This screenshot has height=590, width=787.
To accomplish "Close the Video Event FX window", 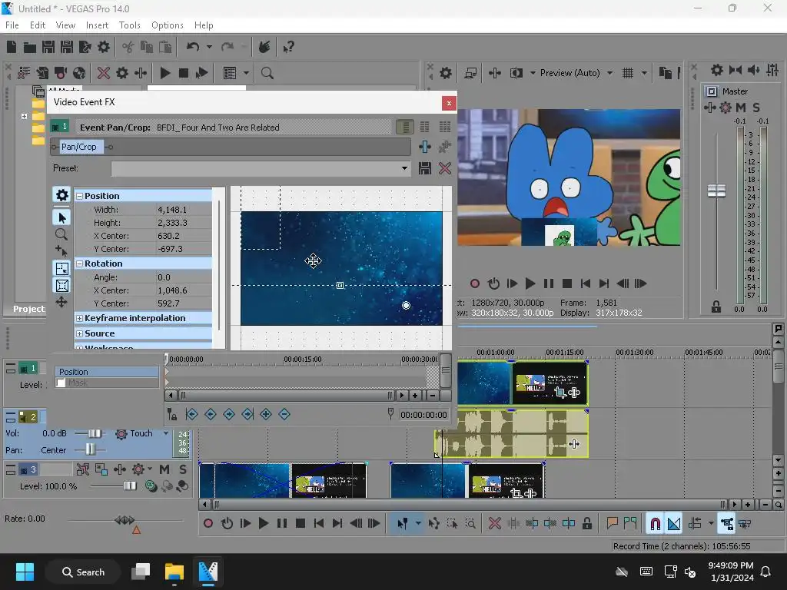I will pyautogui.click(x=449, y=103).
